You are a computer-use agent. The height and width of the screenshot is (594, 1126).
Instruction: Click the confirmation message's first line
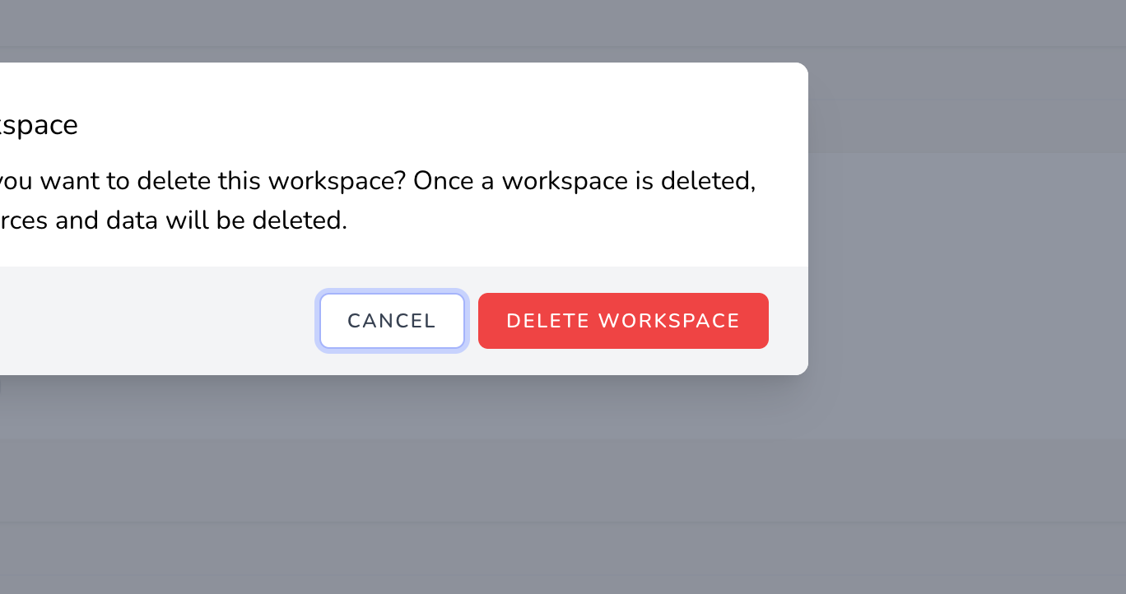pyautogui.click(x=377, y=181)
